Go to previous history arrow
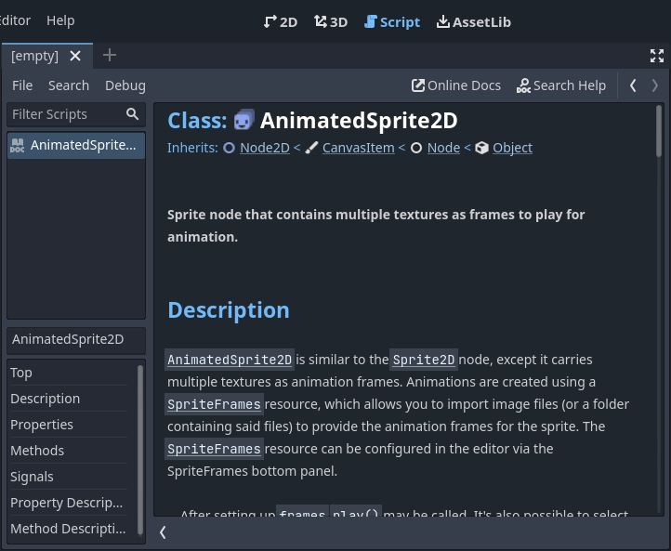Screen dimensions: 671x551 [633, 85]
